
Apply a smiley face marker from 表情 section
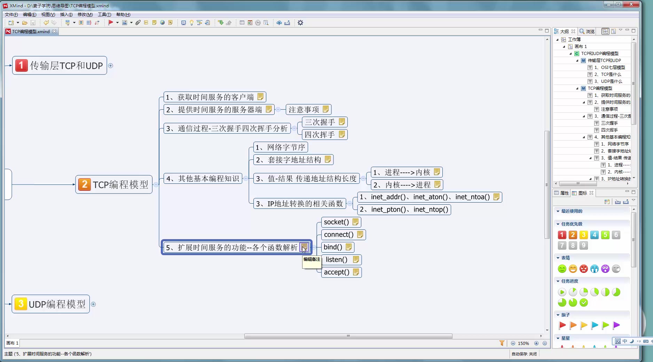click(561, 269)
